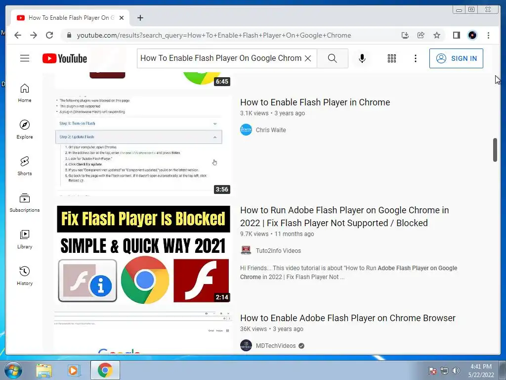Viewport: 506px width, 380px height.
Task: Go forward with the browser forward arrow
Action: click(x=34, y=35)
